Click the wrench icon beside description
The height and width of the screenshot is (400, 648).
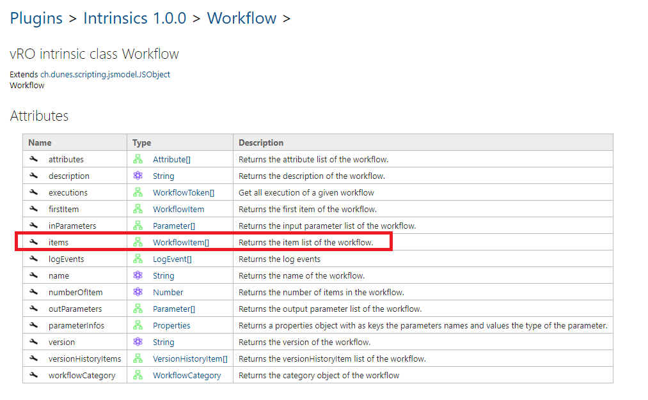click(33, 176)
